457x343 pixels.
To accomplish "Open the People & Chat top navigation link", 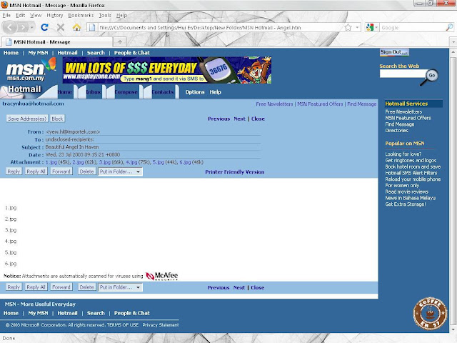I will tap(131, 53).
